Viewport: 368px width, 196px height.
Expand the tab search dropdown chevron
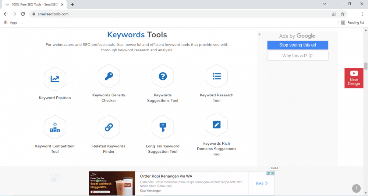325,4
